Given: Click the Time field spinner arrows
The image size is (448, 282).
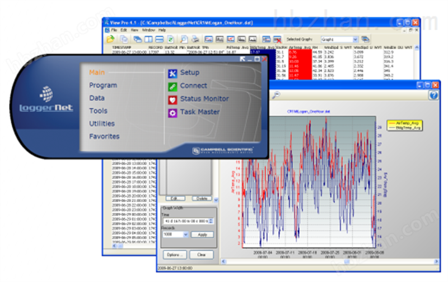Looking at the screenshot, I should (x=211, y=221).
